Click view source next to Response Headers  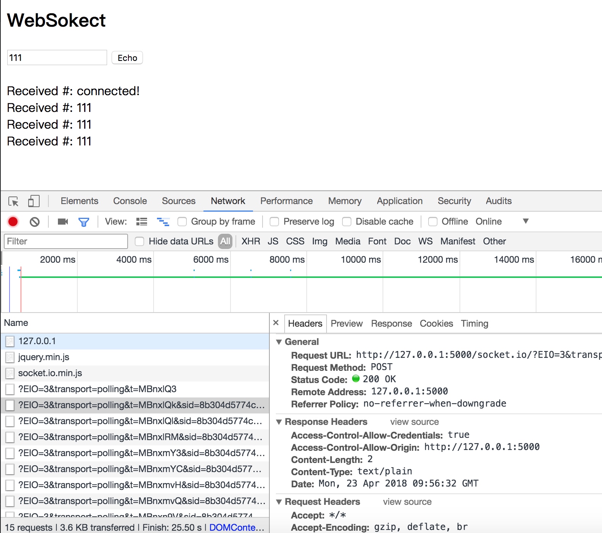click(x=414, y=422)
